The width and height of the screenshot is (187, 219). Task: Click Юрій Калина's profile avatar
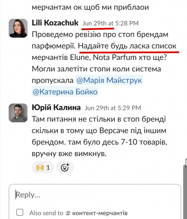(x=18, y=113)
